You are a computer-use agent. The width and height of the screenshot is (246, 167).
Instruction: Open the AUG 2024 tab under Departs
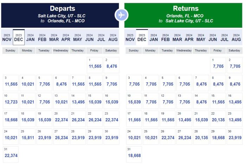113,37
